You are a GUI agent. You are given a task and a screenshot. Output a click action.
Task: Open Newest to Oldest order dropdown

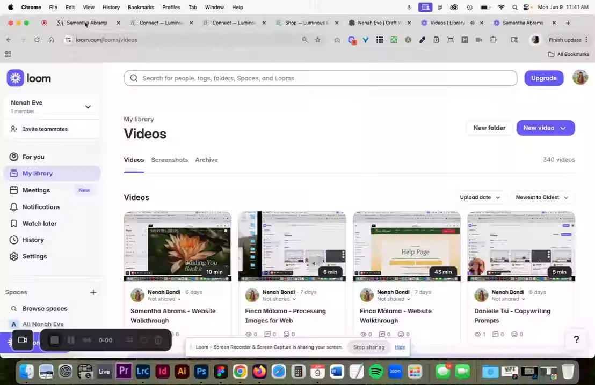point(542,197)
